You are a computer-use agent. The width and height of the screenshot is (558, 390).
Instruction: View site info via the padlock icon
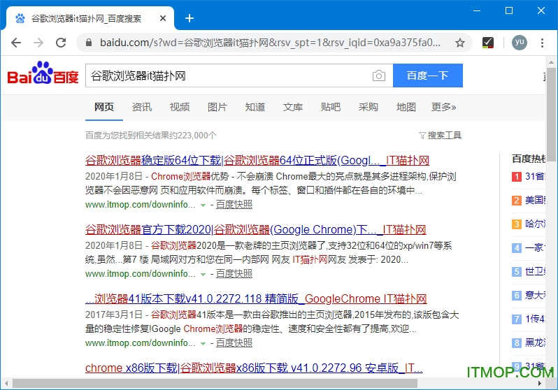[x=89, y=43]
